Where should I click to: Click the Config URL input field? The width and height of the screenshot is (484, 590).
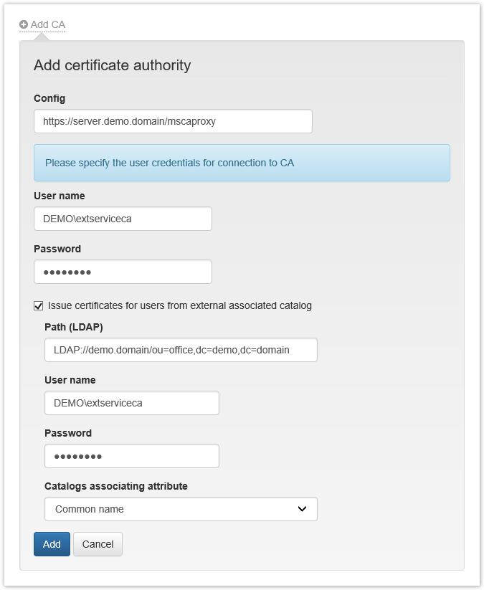tap(173, 121)
